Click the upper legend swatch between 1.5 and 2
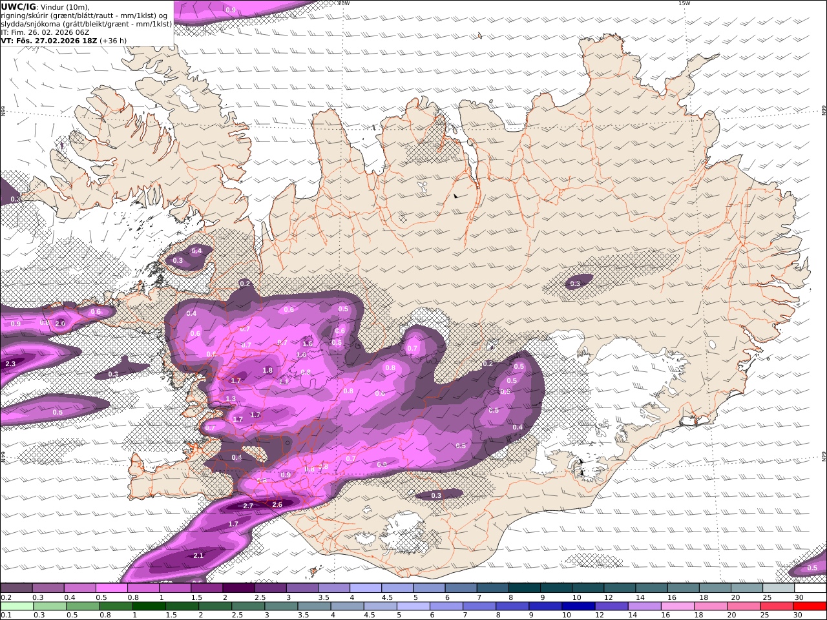 tap(206, 588)
